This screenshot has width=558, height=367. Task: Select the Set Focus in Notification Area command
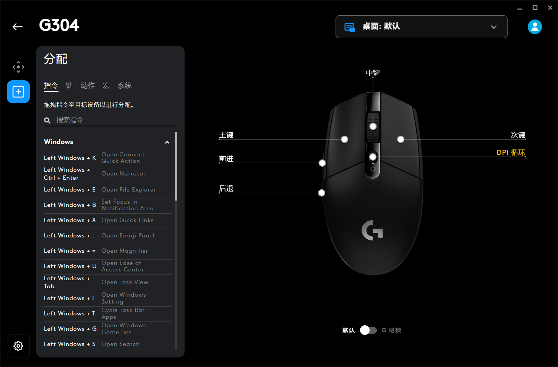tap(108, 205)
